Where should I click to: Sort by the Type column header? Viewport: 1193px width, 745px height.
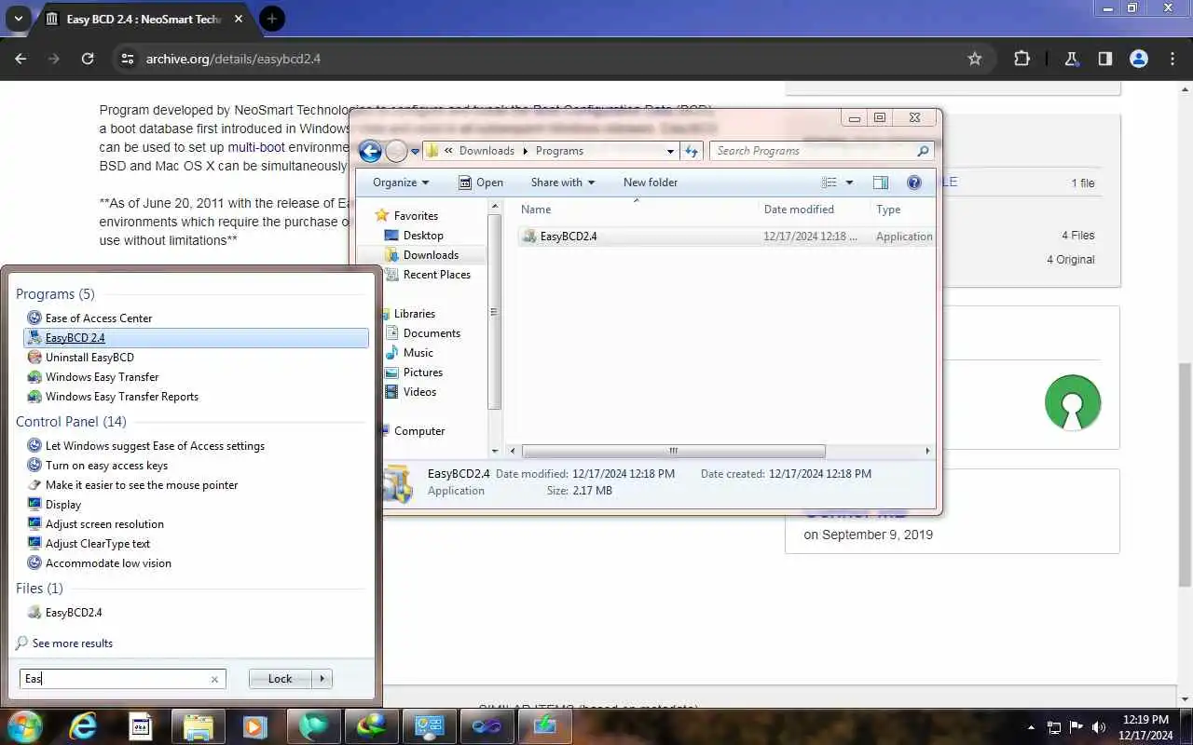pyautogui.click(x=902, y=210)
